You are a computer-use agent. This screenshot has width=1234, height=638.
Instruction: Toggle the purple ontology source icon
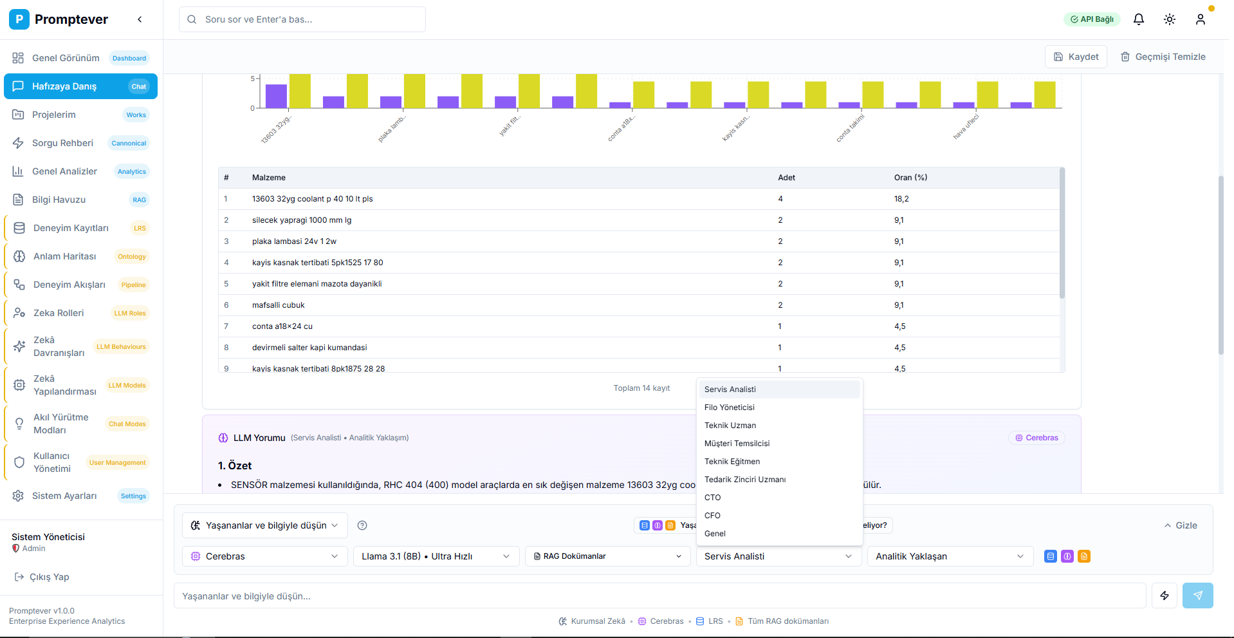1067,556
